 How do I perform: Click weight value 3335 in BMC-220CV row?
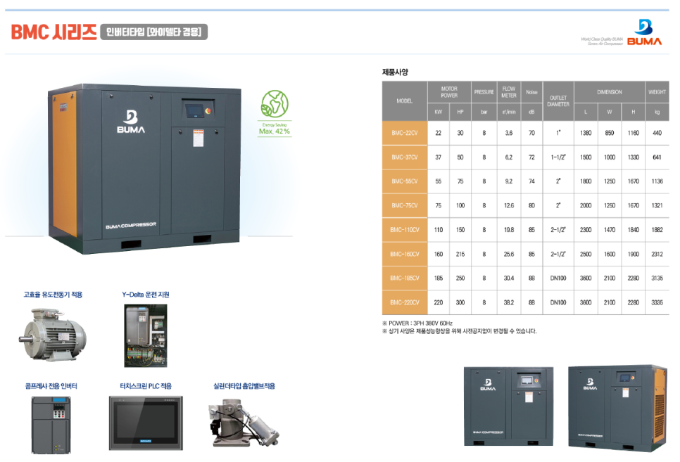tap(657, 302)
